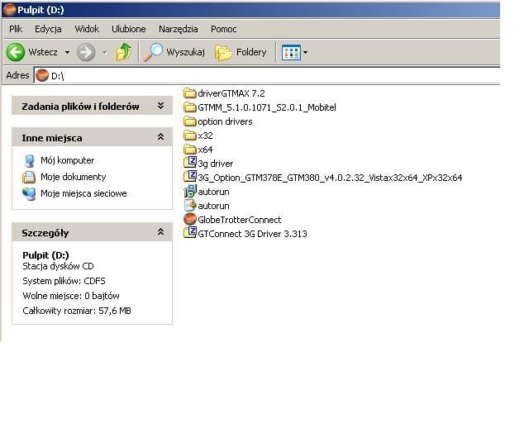Click '3G_Option_GTM378E_GTM380_v4.0.2.32_Vistax32x64_XPx32x64' file name
This screenshot has width=529, height=423.
click(330, 178)
